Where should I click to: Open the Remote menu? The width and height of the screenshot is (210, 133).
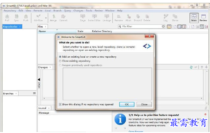click(38, 10)
